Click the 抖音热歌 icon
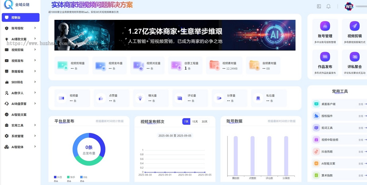The height and width of the screenshot is (185, 367). 316,152
